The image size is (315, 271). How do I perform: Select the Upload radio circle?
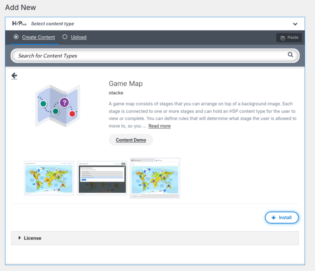tap(65, 37)
